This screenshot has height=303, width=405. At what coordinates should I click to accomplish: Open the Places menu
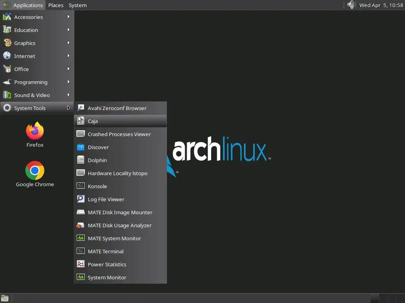56,5
